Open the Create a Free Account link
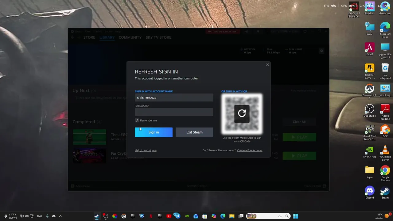This screenshot has width=393, height=221. pos(250,150)
